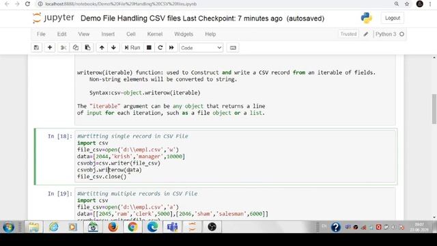Click the taskbar clock

pyautogui.click(x=419, y=227)
